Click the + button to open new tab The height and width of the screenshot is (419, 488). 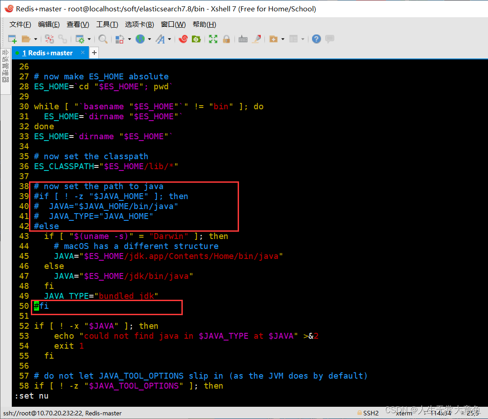94,53
